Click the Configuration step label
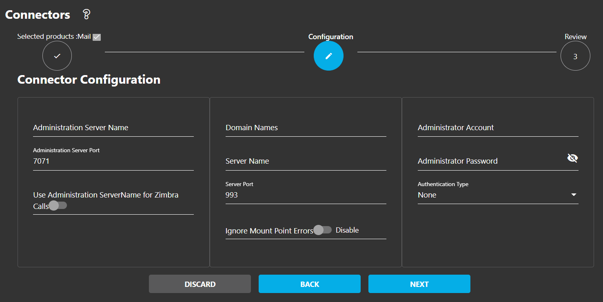This screenshot has width=603, height=302. pos(330,36)
